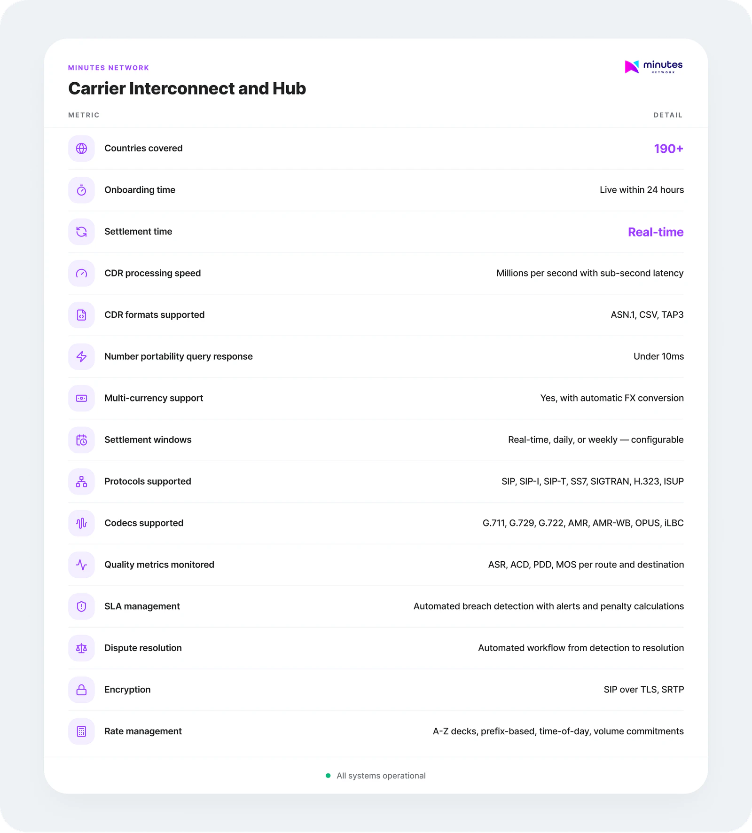Click the stopwatch icon for Onboarding time
The width and height of the screenshot is (752, 833).
tap(81, 190)
